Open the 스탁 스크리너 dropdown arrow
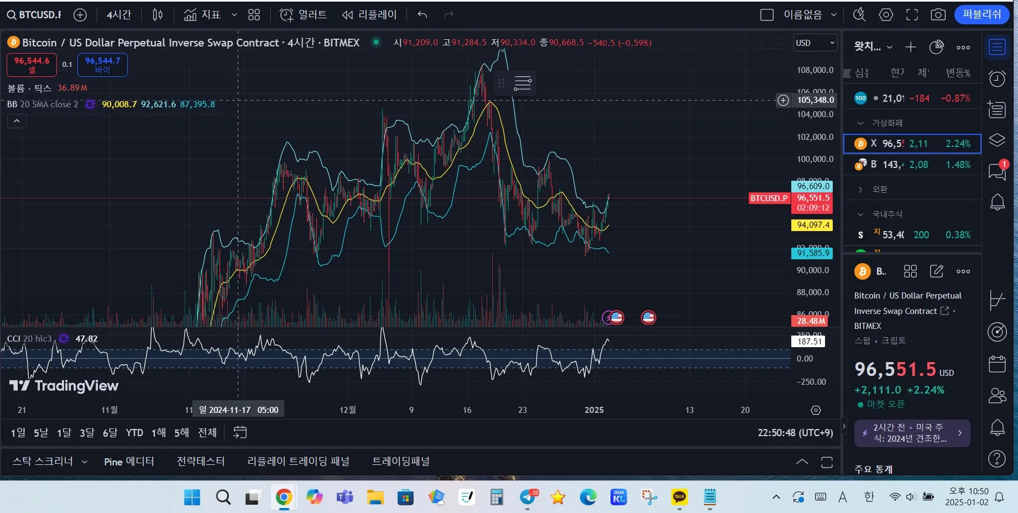 coord(85,462)
